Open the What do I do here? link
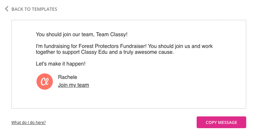Image resolution: width=256 pixels, height=135 pixels. click(29, 122)
